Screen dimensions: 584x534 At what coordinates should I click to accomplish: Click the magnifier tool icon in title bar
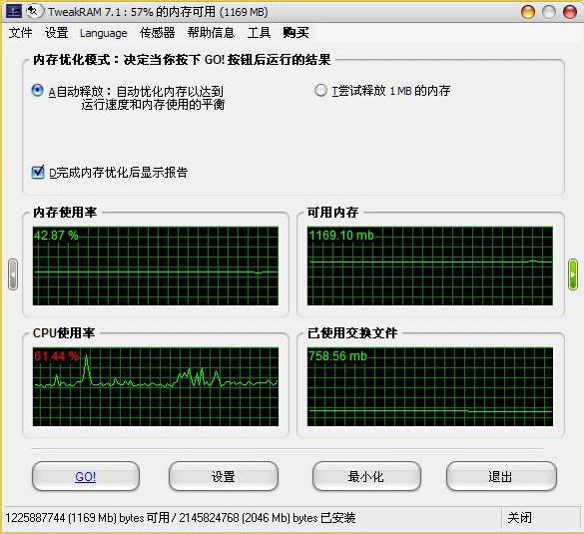click(34, 11)
